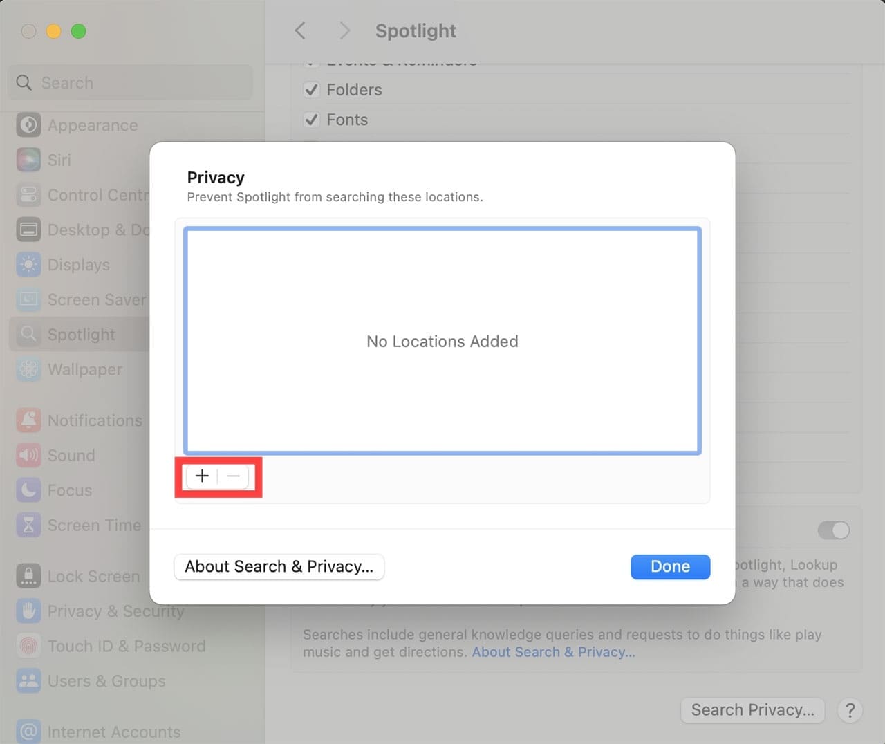885x744 pixels.
Task: Open the Displays icon
Action: click(x=28, y=265)
